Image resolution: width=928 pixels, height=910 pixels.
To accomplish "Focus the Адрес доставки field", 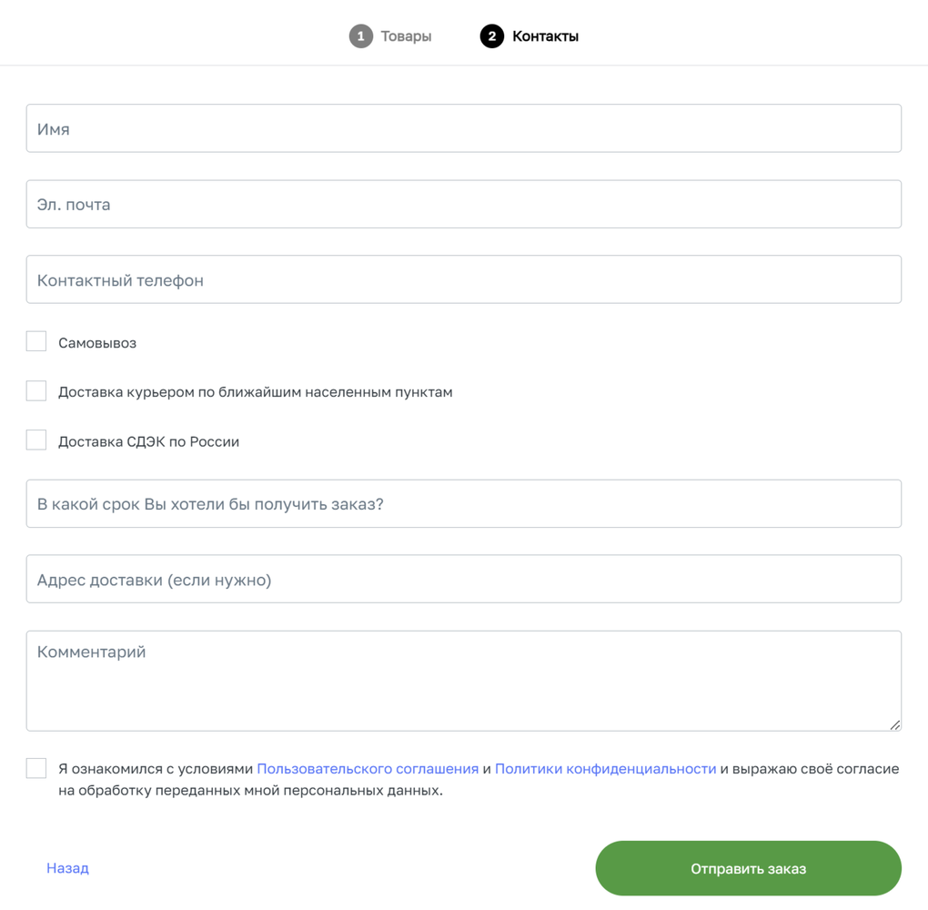I will [463, 579].
